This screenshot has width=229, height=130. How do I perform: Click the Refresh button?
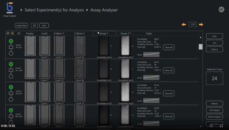(214, 104)
